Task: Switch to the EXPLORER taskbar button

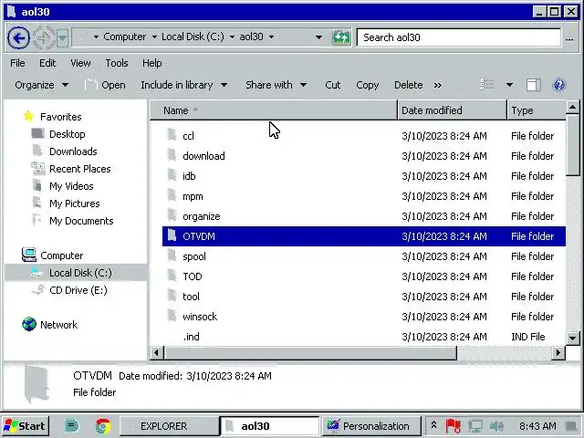Action: click(170, 426)
